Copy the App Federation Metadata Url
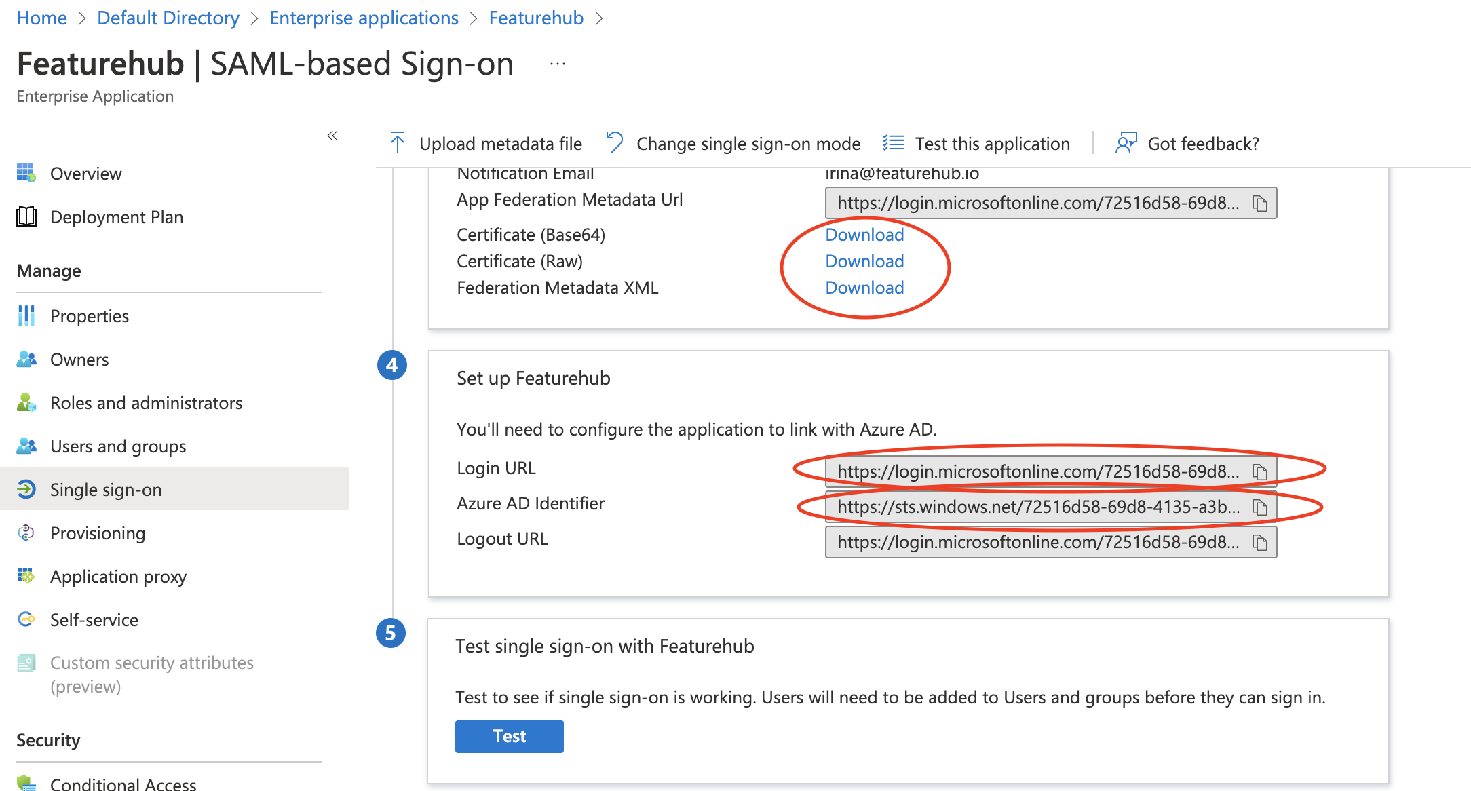 click(x=1260, y=202)
